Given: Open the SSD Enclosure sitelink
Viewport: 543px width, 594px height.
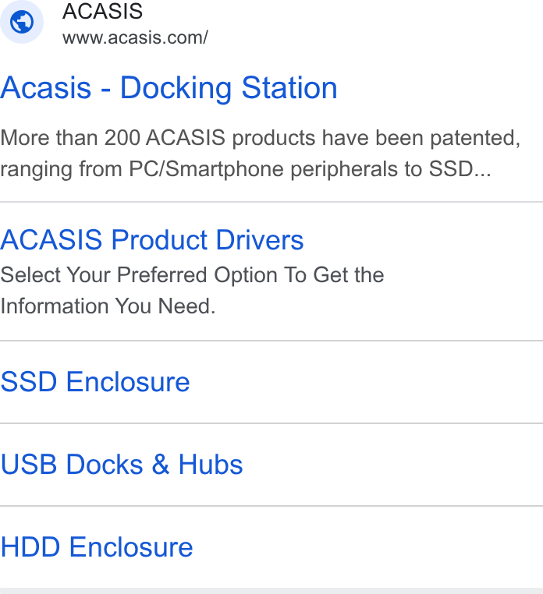Looking at the screenshot, I should coord(95,382).
